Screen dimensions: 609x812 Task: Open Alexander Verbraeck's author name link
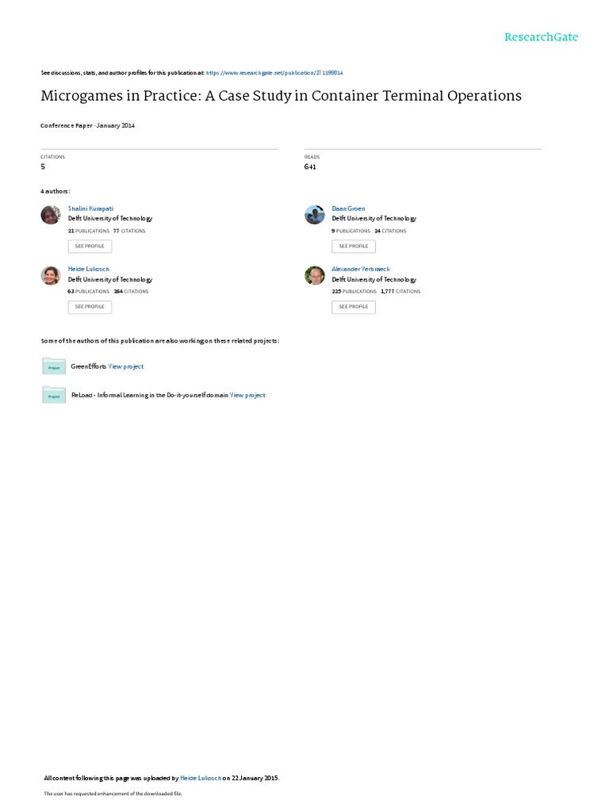point(361,270)
